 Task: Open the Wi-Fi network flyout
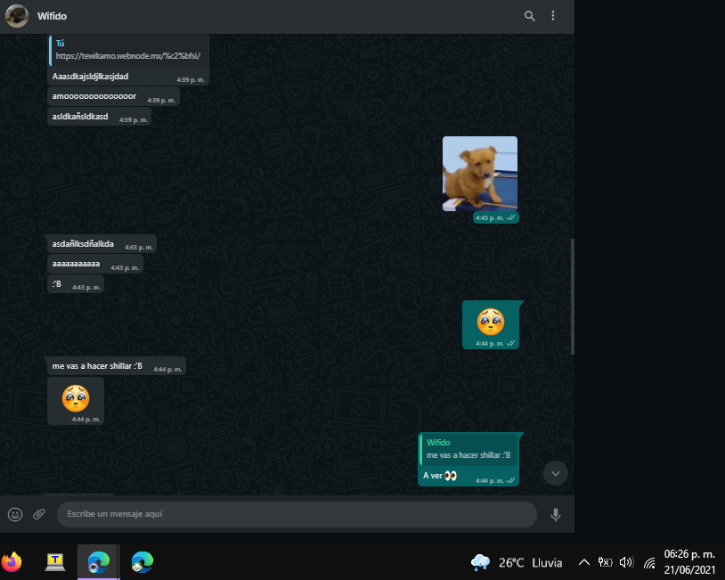649,562
